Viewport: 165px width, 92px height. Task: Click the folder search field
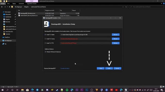[x=146, y=7]
